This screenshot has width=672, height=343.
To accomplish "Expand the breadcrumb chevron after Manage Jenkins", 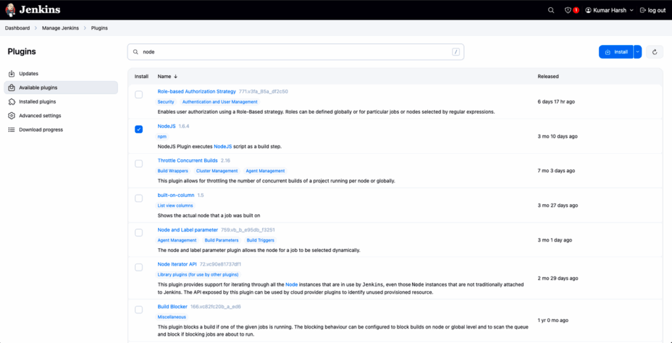I will (x=85, y=28).
